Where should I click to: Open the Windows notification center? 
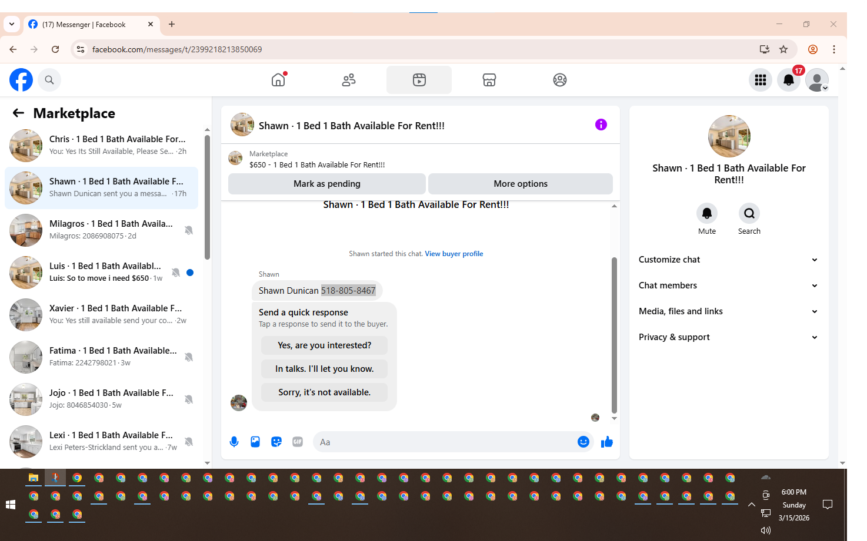828,505
